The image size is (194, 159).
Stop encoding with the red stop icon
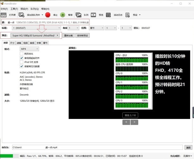click(x=48, y=15)
